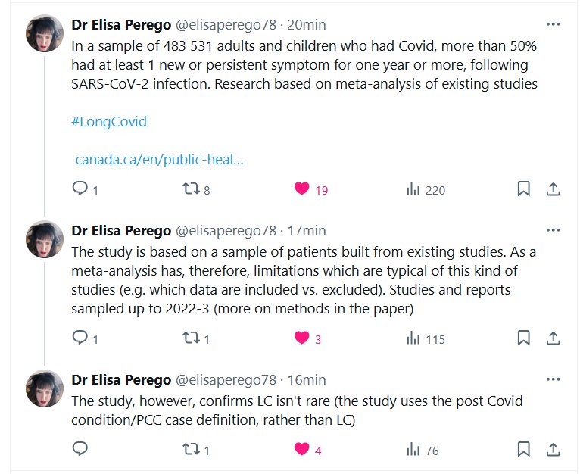The image size is (580, 474).
Task: Bookmark the first tweet about Covid sample
Action: pos(523,189)
